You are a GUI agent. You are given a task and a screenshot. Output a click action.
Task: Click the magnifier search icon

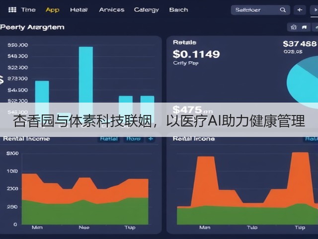[x=283, y=10]
